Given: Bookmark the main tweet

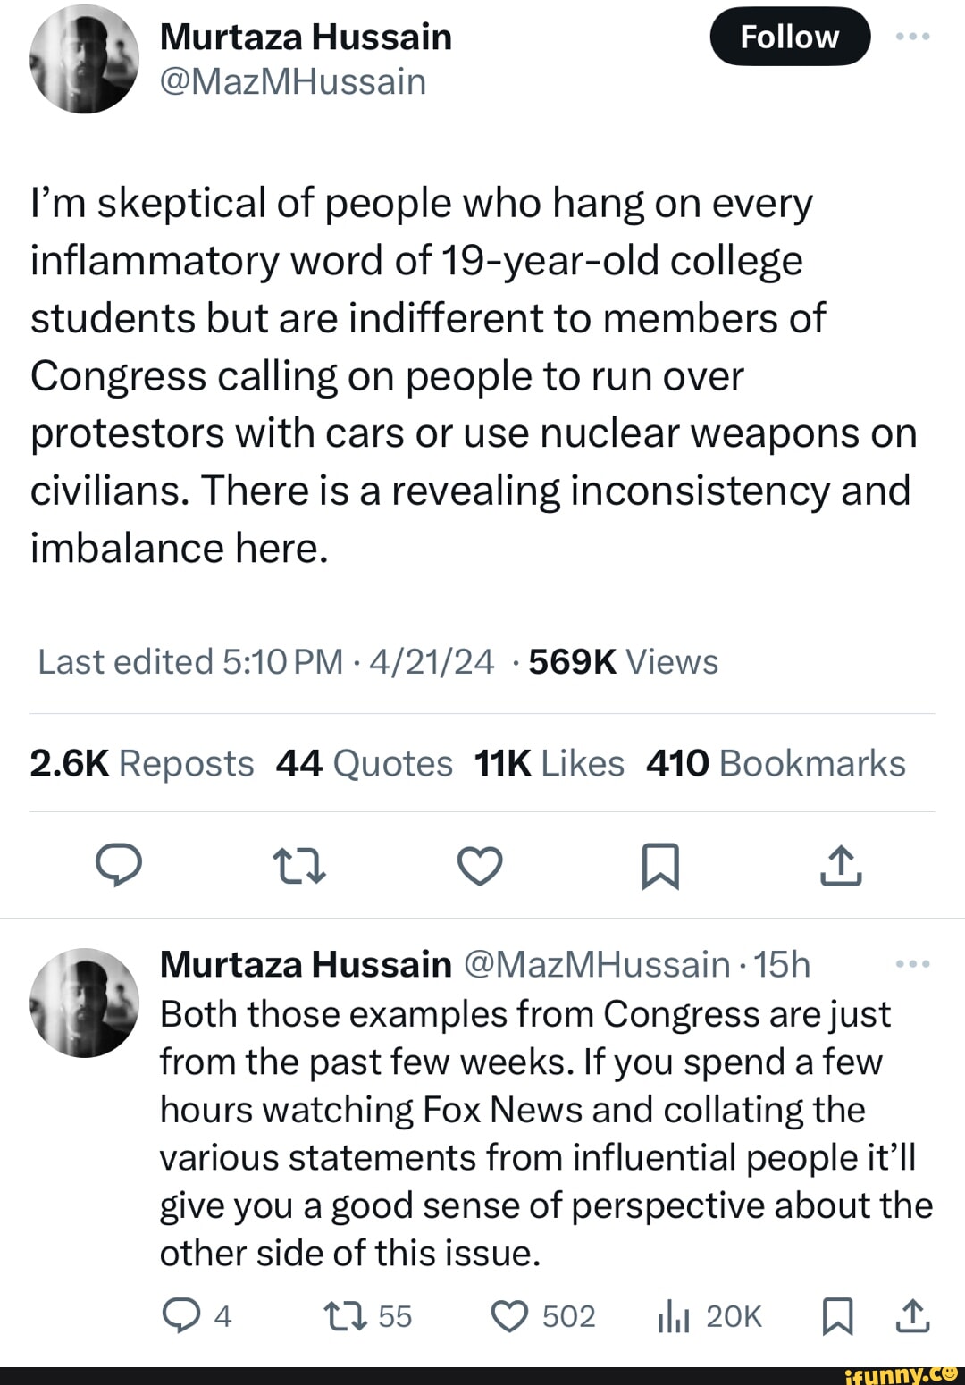Looking at the screenshot, I should pos(660,866).
